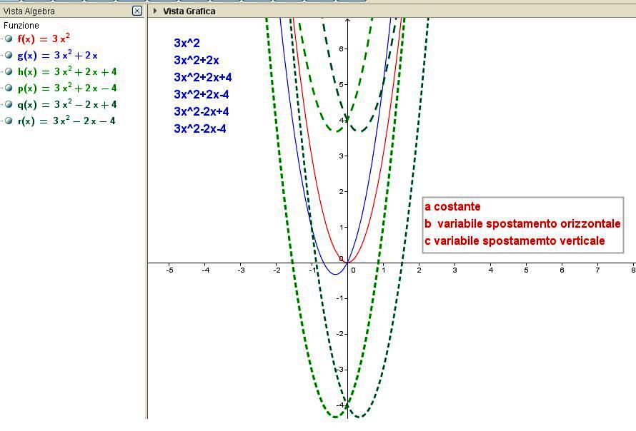The height and width of the screenshot is (431, 636).
Task: Hide function h(x) = 3x² + 2x + 4
Action: [9, 71]
